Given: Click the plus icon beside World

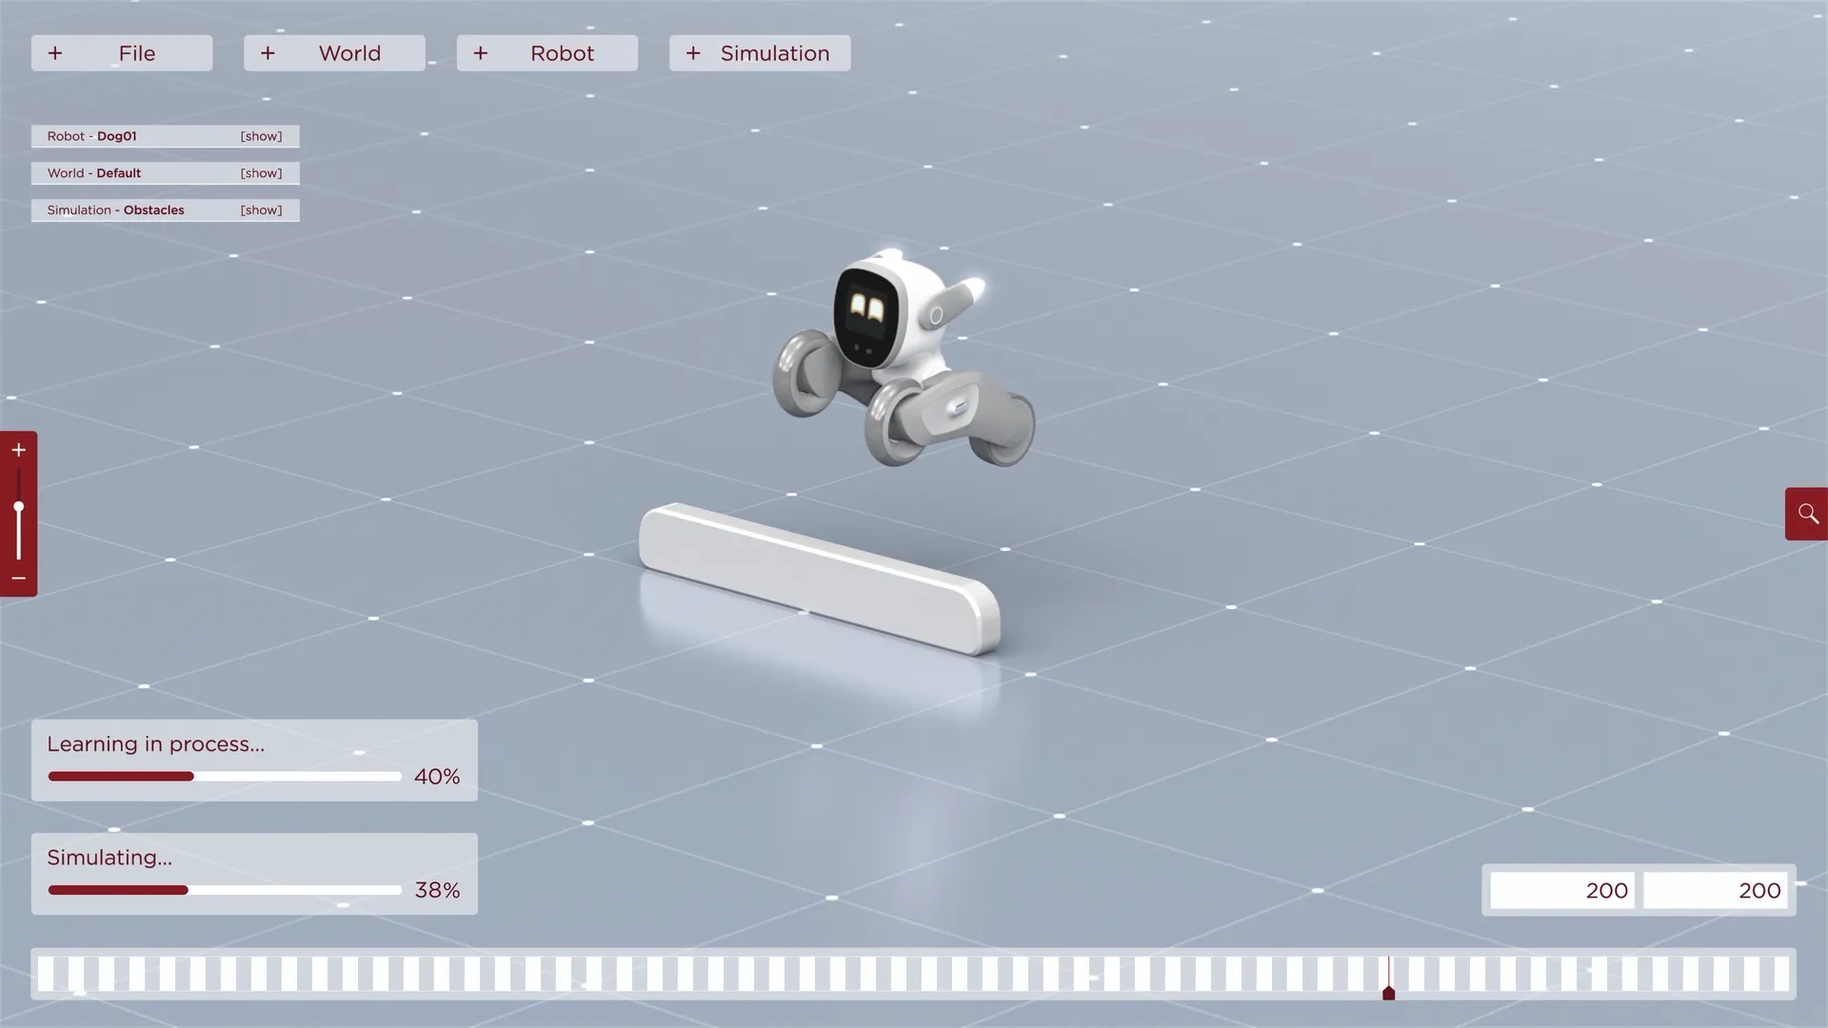Looking at the screenshot, I should point(268,53).
